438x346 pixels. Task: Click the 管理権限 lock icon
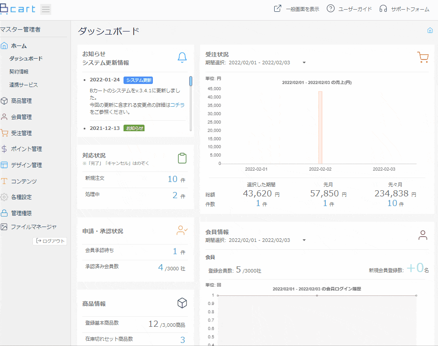tap(4, 213)
